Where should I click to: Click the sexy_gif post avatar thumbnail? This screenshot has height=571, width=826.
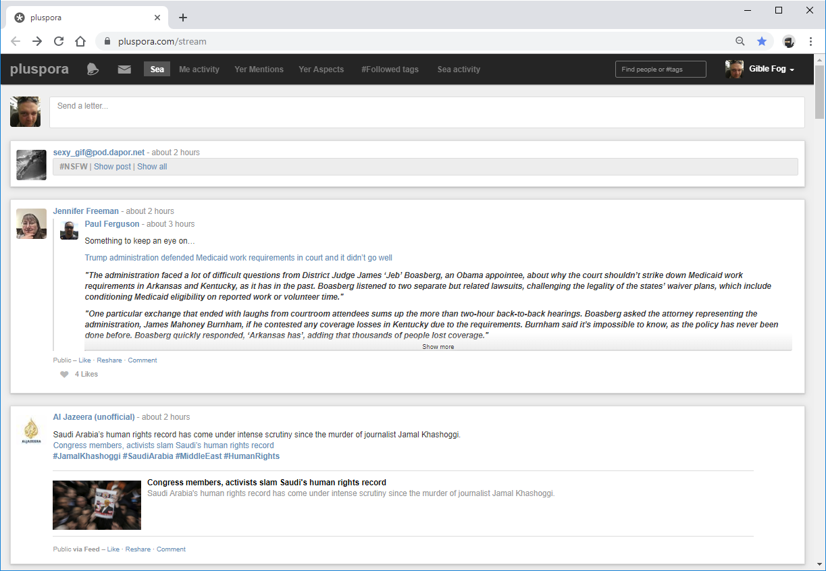[x=31, y=165]
